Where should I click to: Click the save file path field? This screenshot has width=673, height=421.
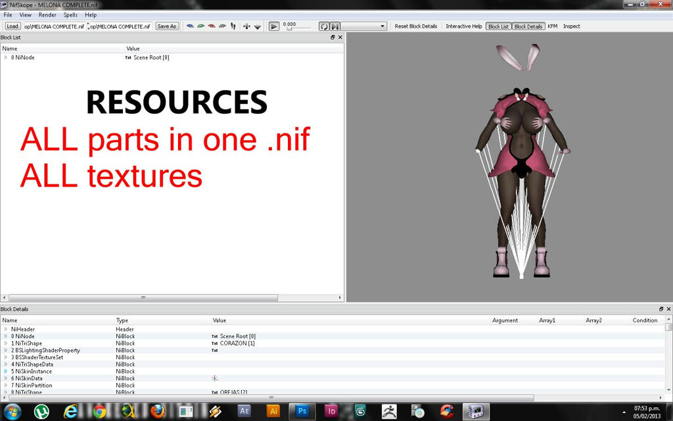(120, 26)
